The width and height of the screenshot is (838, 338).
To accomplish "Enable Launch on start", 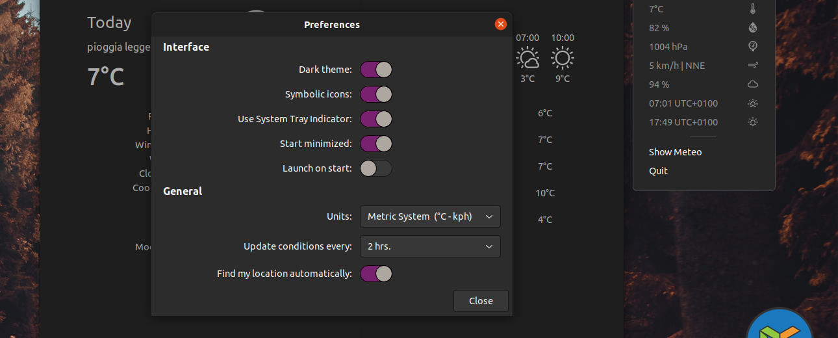I will (x=376, y=168).
